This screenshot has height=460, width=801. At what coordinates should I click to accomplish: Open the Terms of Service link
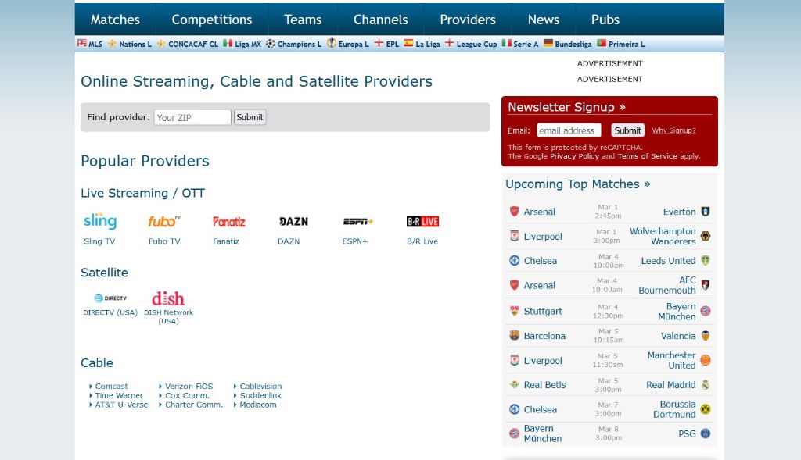[647, 156]
